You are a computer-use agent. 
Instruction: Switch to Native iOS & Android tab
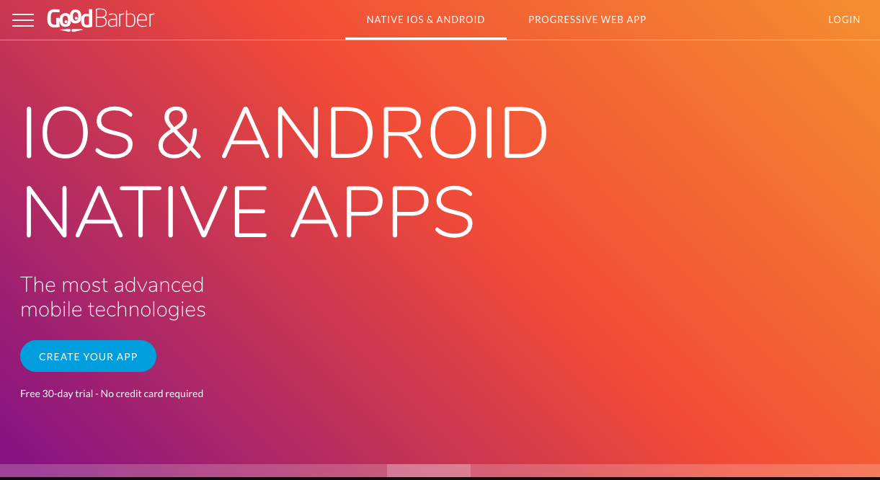click(426, 19)
